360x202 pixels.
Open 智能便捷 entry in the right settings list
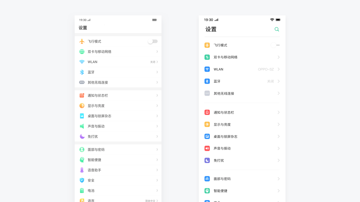pos(221,191)
